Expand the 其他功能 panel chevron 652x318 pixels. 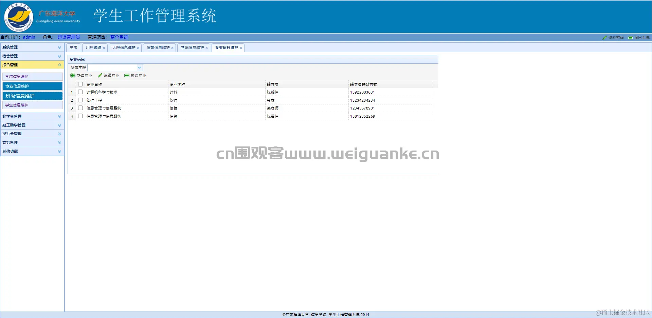59,151
